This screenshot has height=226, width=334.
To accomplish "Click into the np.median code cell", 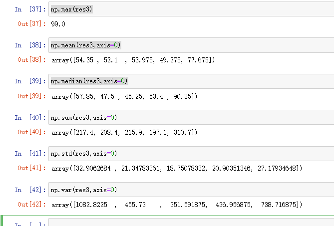I will click(x=190, y=81).
